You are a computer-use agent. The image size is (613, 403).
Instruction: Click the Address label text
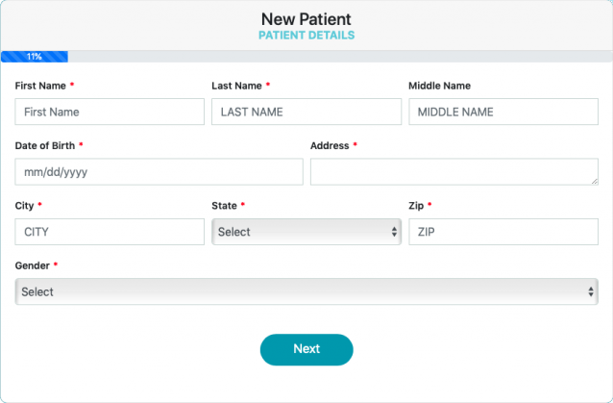(330, 145)
